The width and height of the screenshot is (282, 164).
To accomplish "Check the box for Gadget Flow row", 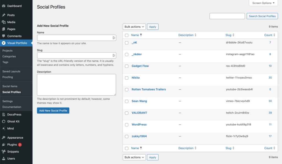I will pos(127,66).
